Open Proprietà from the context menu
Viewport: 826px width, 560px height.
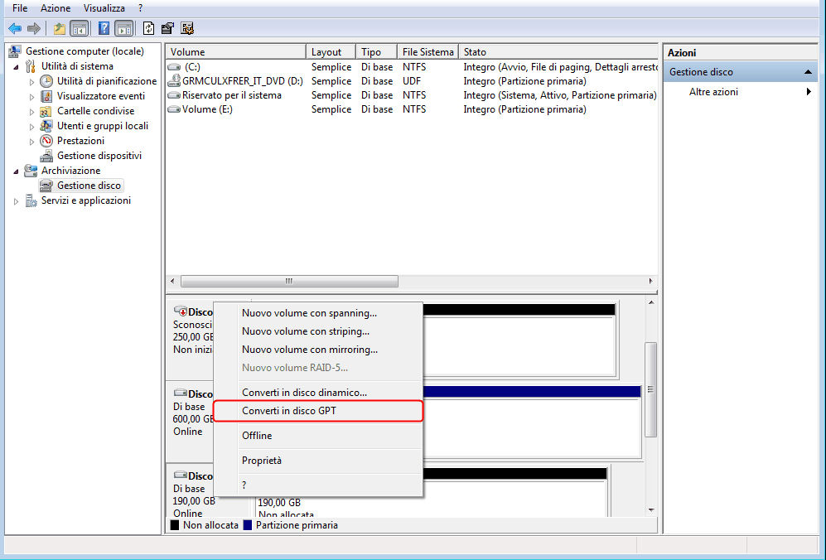317,461
